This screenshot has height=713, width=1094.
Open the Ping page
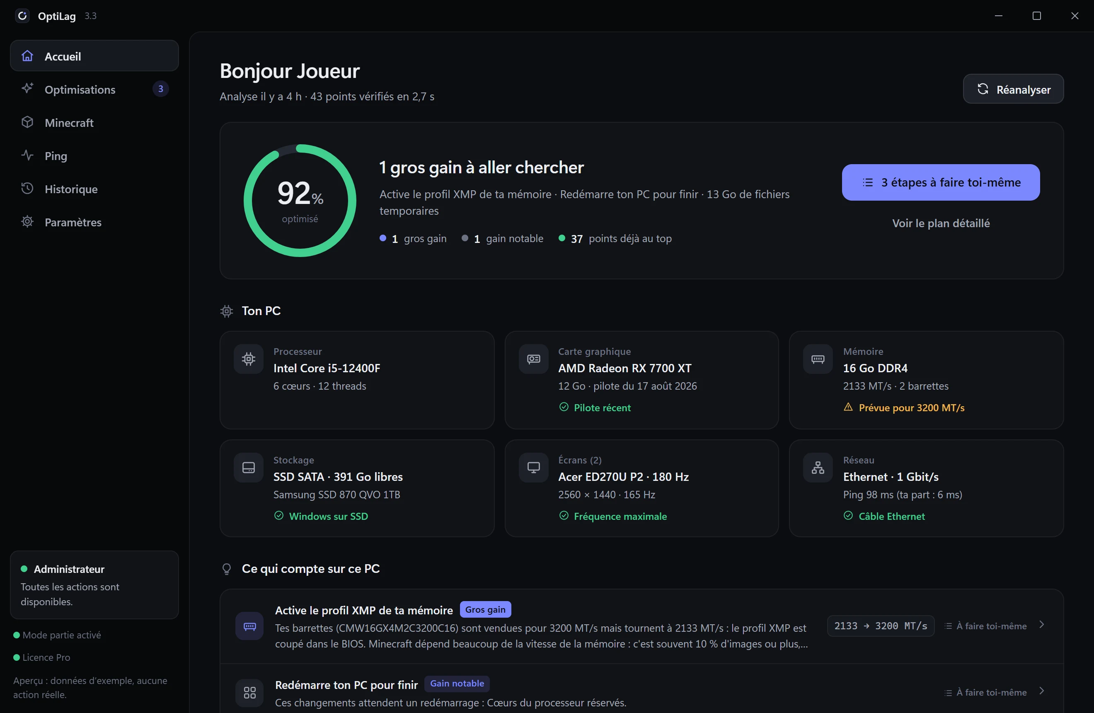tap(94, 155)
